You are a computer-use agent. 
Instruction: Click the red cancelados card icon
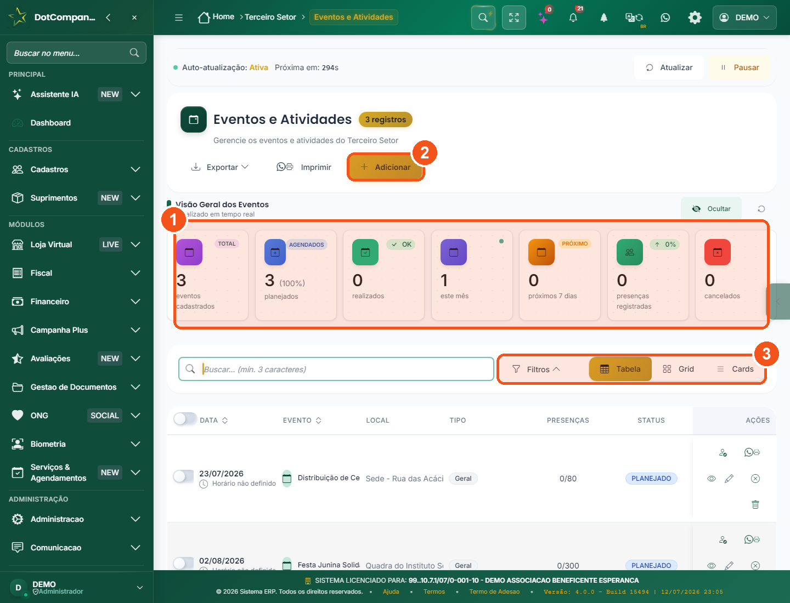(718, 252)
